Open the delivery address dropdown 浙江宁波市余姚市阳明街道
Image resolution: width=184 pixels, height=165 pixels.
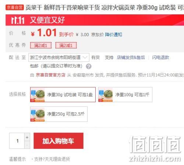click(59, 57)
